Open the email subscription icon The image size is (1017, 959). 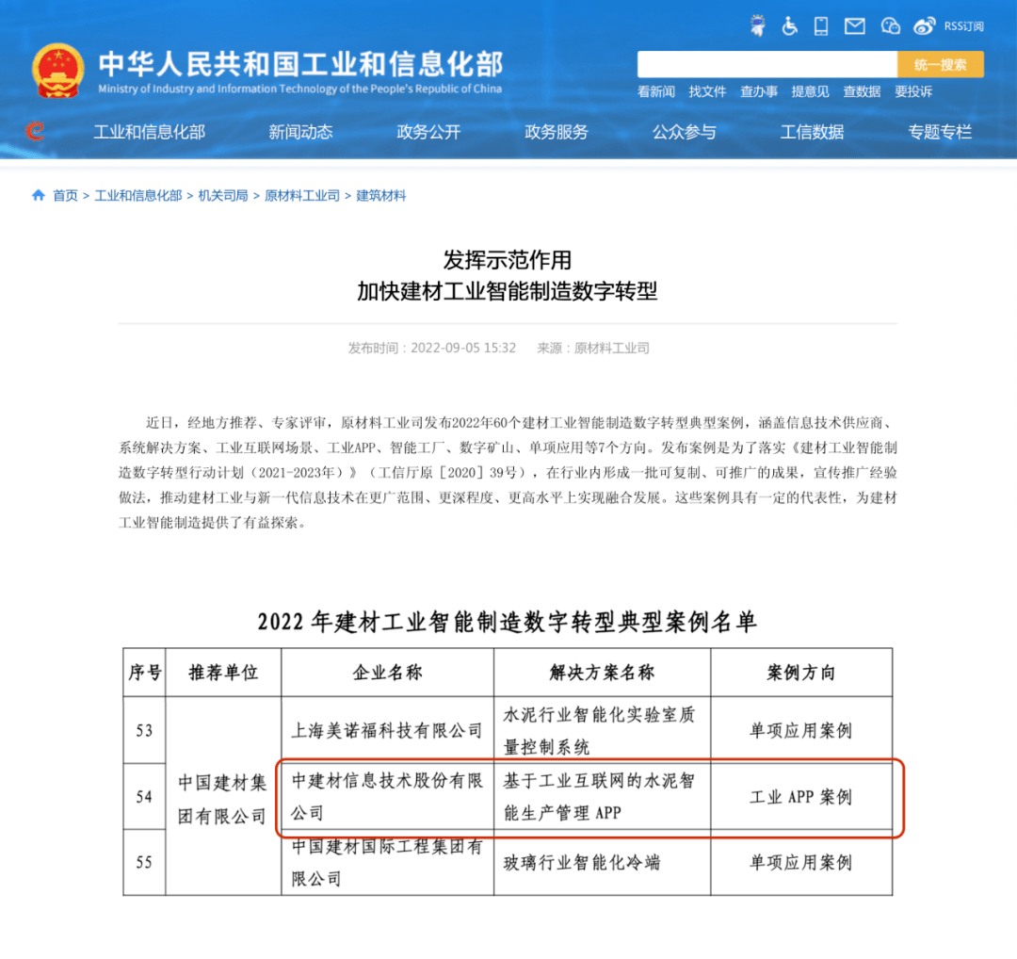click(854, 26)
